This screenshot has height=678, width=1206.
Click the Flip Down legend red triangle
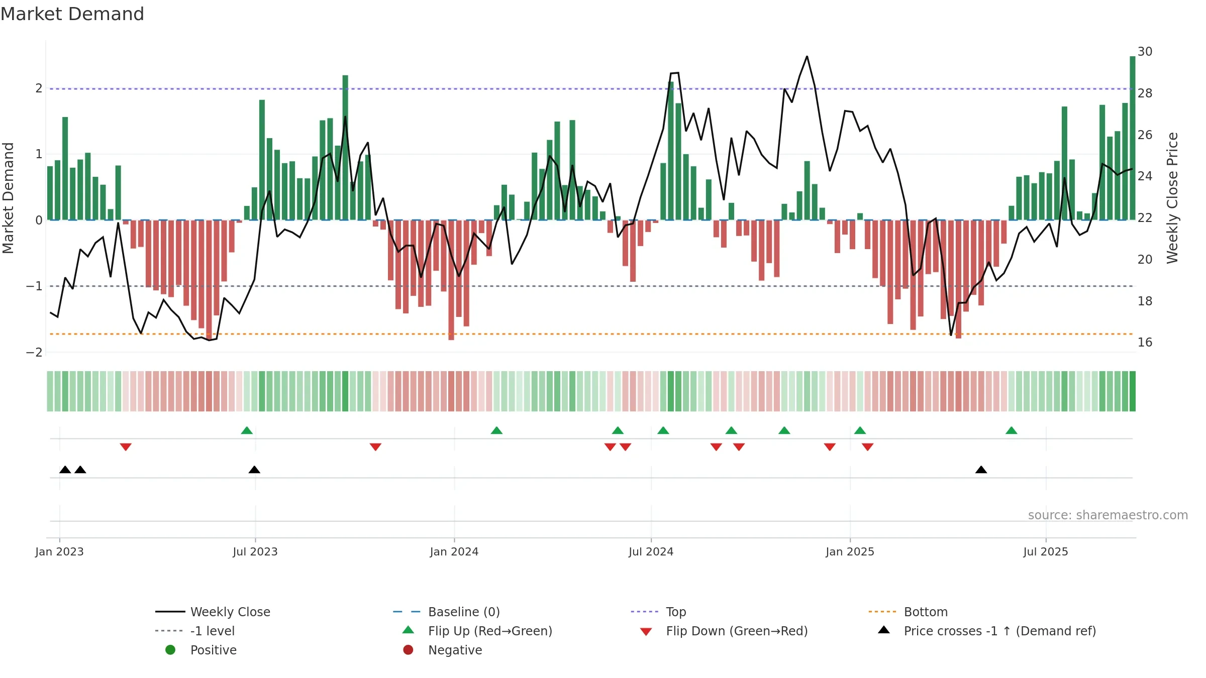tap(646, 632)
